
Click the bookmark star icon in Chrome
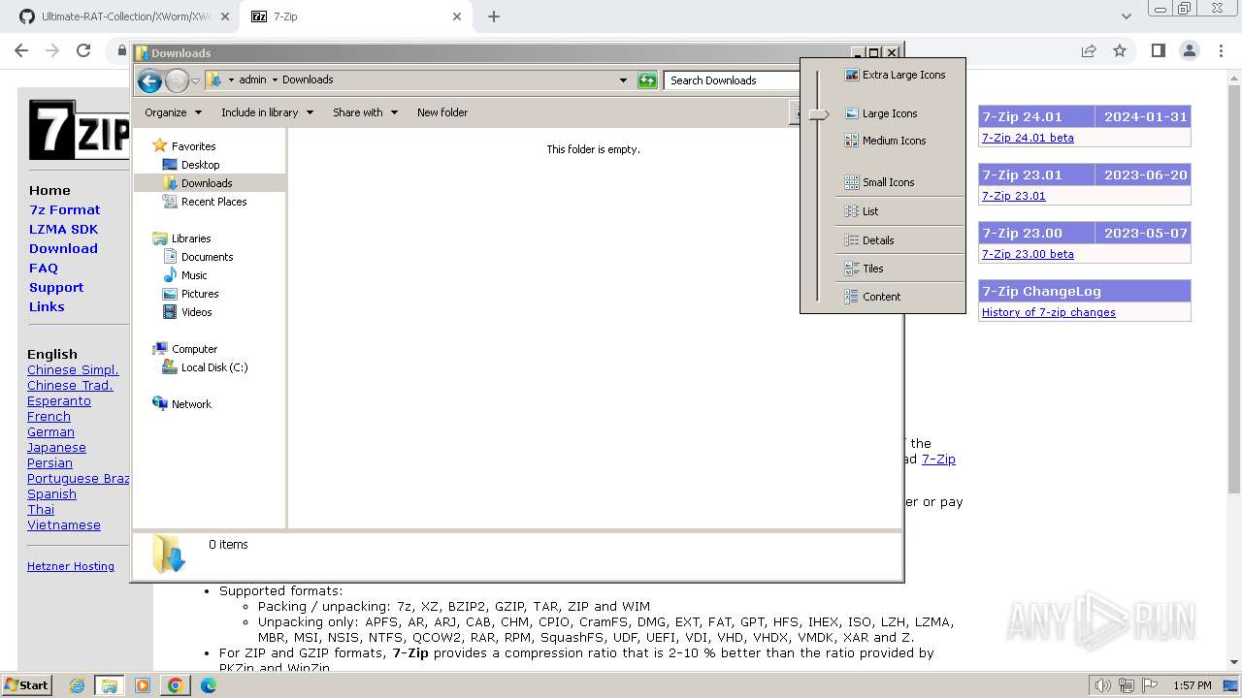(1120, 50)
